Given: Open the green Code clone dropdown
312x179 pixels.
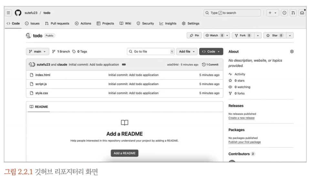Looking at the screenshot, I should tap(211, 52).
